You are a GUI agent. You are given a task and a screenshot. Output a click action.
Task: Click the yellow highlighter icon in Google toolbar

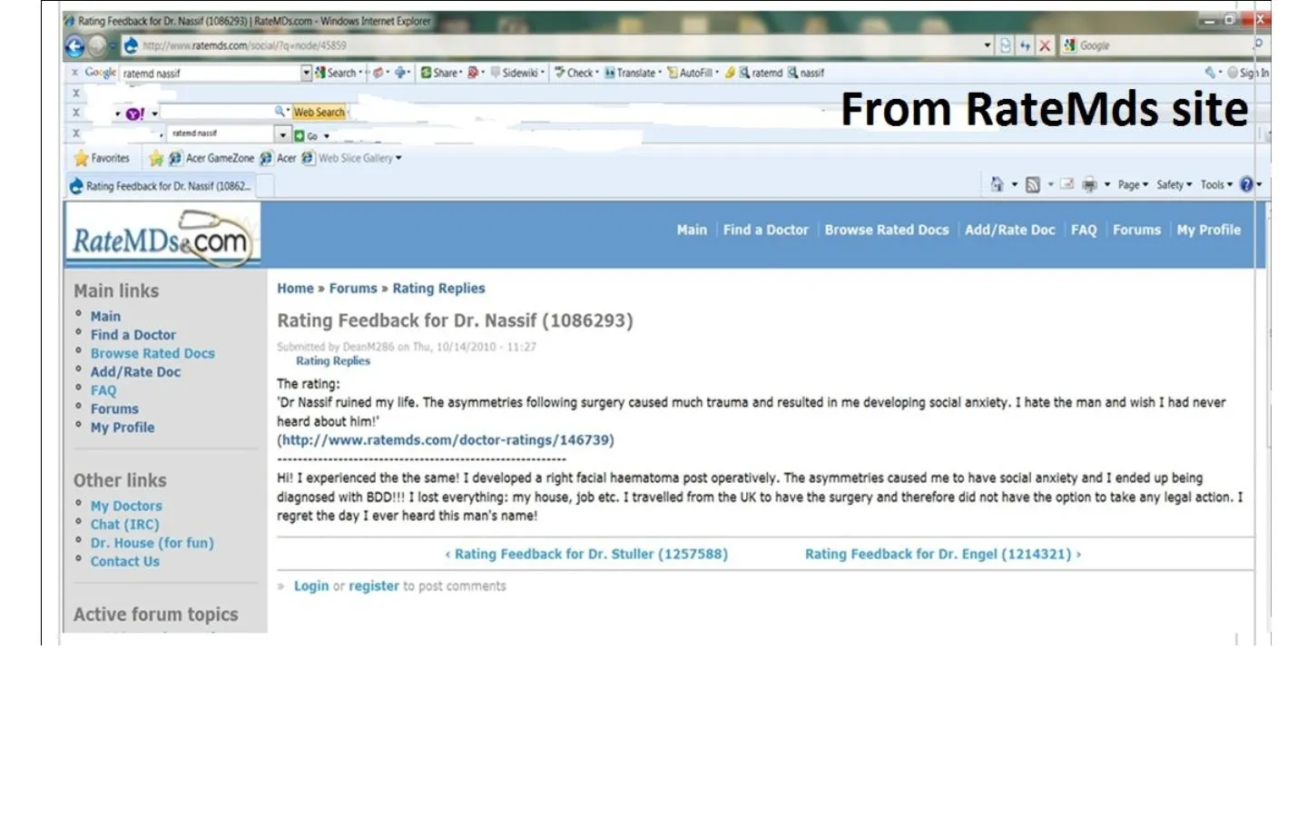tap(730, 73)
